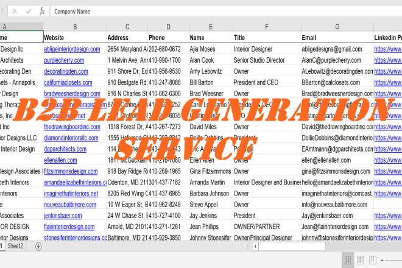
Task: Select the cell with Gina Fitzsimmons
Action: 211,171
